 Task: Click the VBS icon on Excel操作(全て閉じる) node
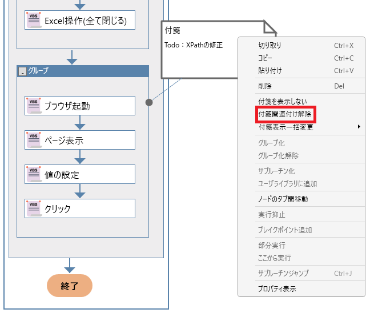pyautogui.click(x=33, y=21)
